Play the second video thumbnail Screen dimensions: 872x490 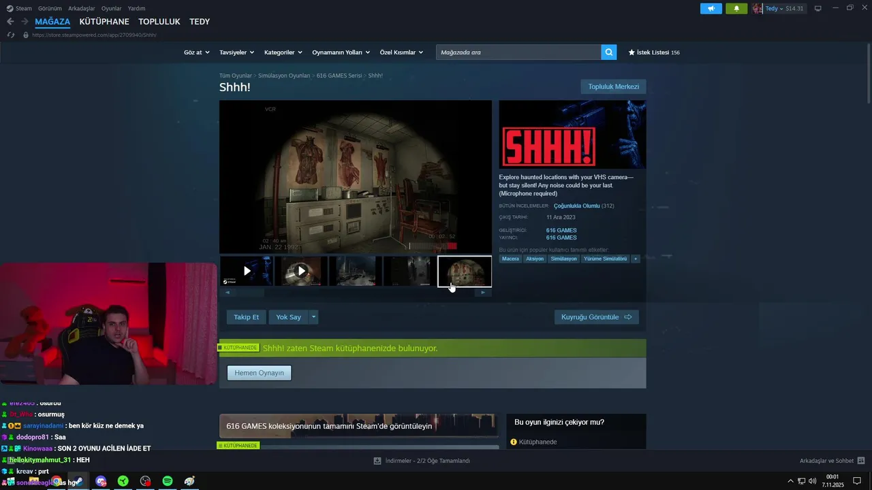(x=301, y=271)
